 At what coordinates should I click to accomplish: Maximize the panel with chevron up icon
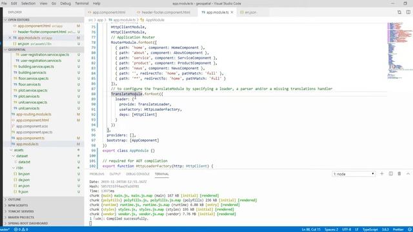coord(408,173)
